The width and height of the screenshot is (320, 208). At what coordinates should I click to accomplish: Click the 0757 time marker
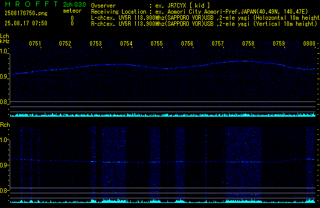[218, 44]
